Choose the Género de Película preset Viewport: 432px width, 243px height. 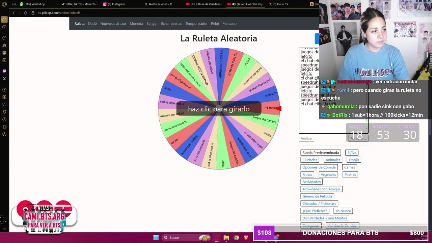point(317,196)
